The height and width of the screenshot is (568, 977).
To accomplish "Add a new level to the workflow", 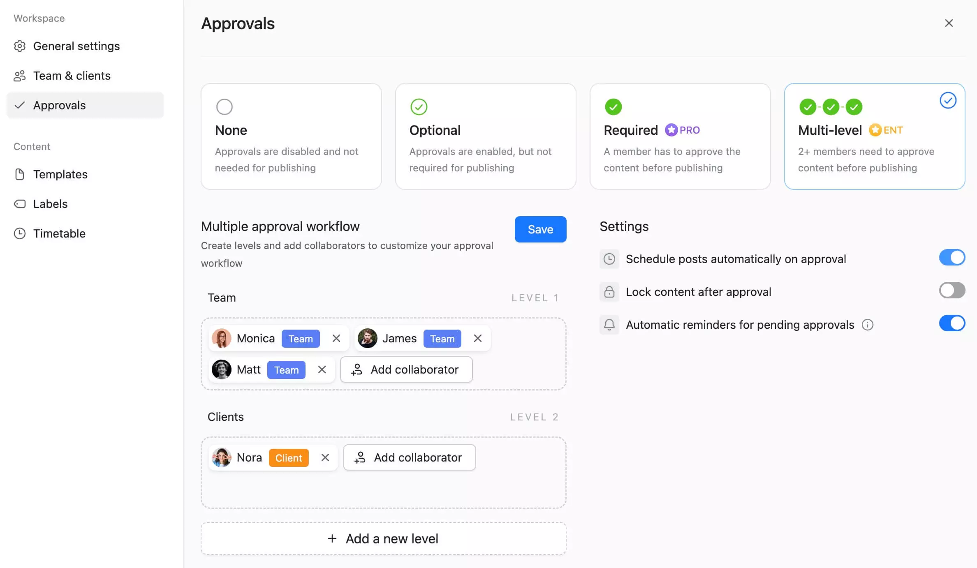I will pos(384,538).
